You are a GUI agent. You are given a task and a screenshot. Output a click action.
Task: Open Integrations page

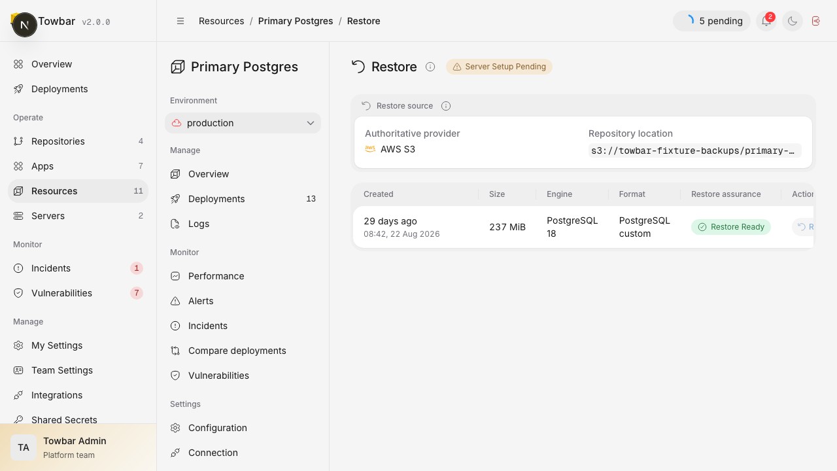click(x=78, y=395)
